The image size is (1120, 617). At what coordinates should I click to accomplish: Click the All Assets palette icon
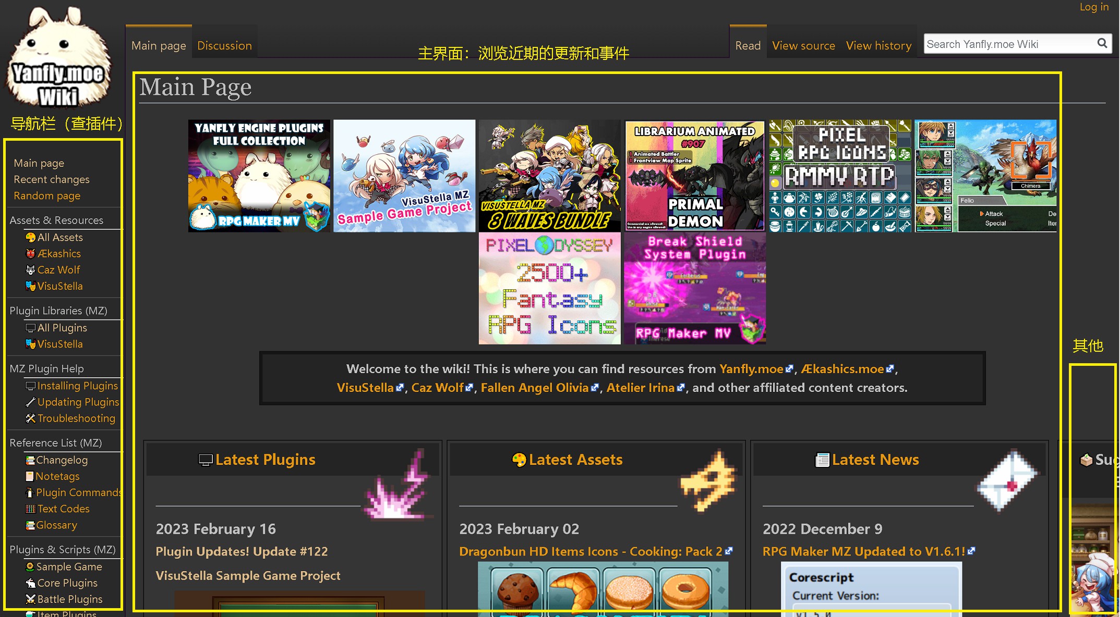pyautogui.click(x=30, y=238)
